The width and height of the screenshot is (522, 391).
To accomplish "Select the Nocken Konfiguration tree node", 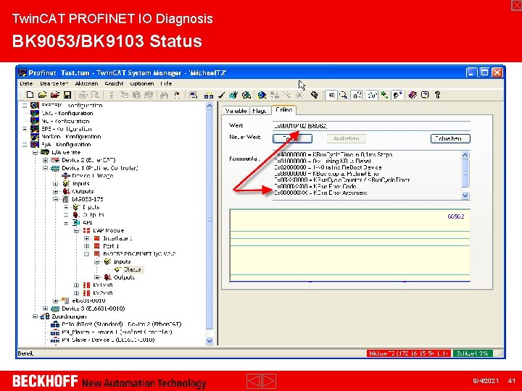I will [x=71, y=137].
